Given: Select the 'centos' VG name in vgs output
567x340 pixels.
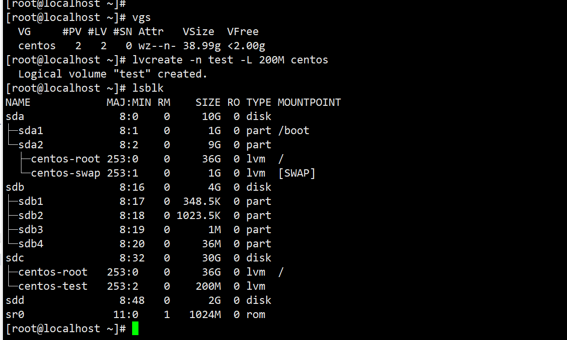Looking at the screenshot, I should tap(37, 46).
